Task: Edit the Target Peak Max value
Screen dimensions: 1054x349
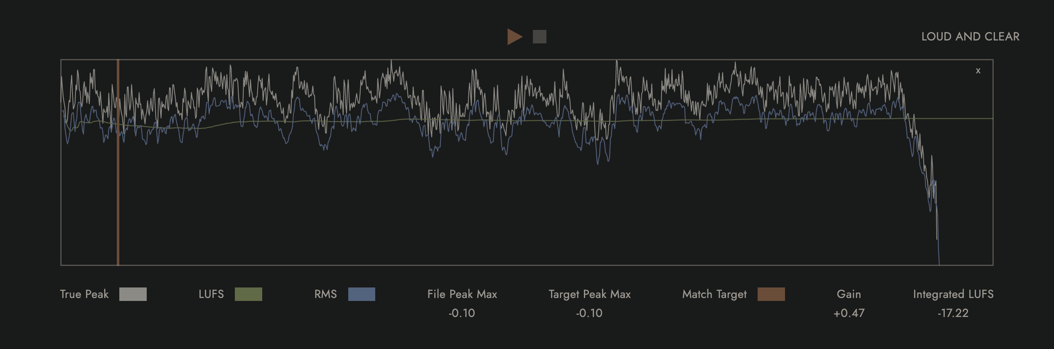Action: pyautogui.click(x=589, y=313)
